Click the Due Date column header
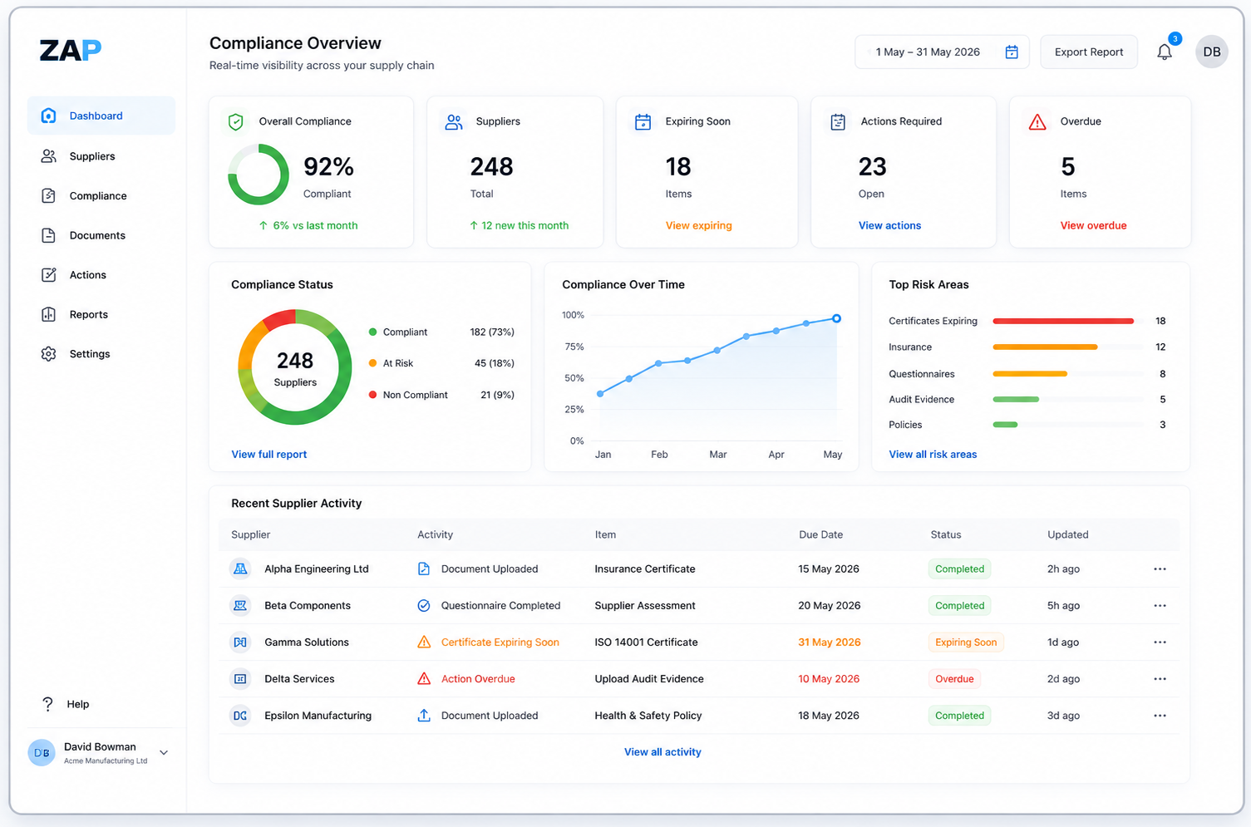Image resolution: width=1251 pixels, height=827 pixels. point(820,534)
